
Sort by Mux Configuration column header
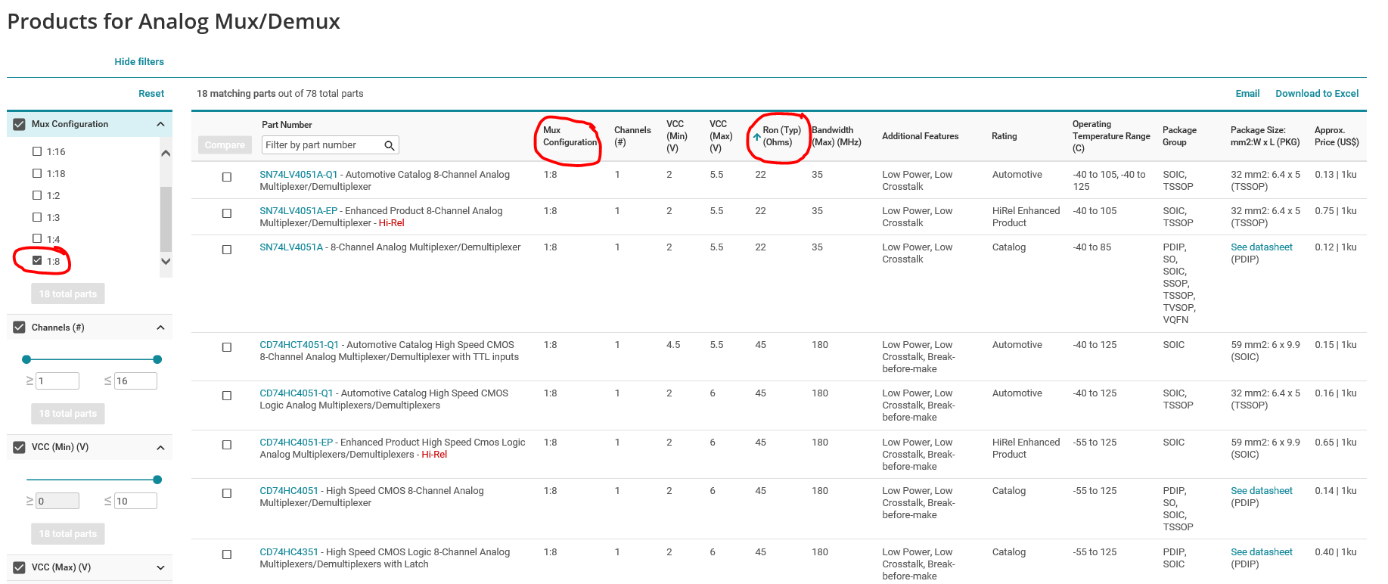[x=570, y=136]
